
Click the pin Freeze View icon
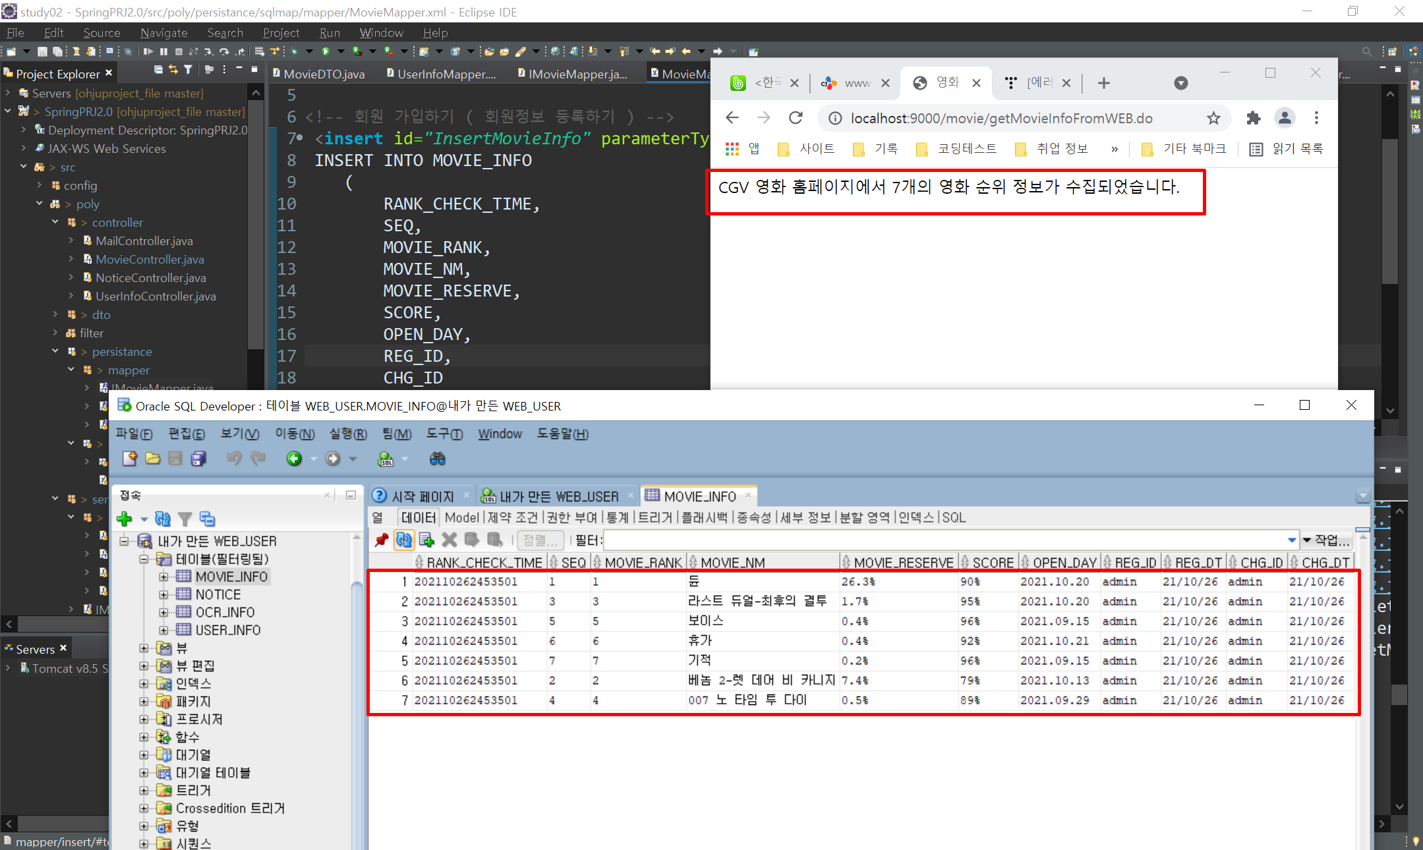pos(381,540)
